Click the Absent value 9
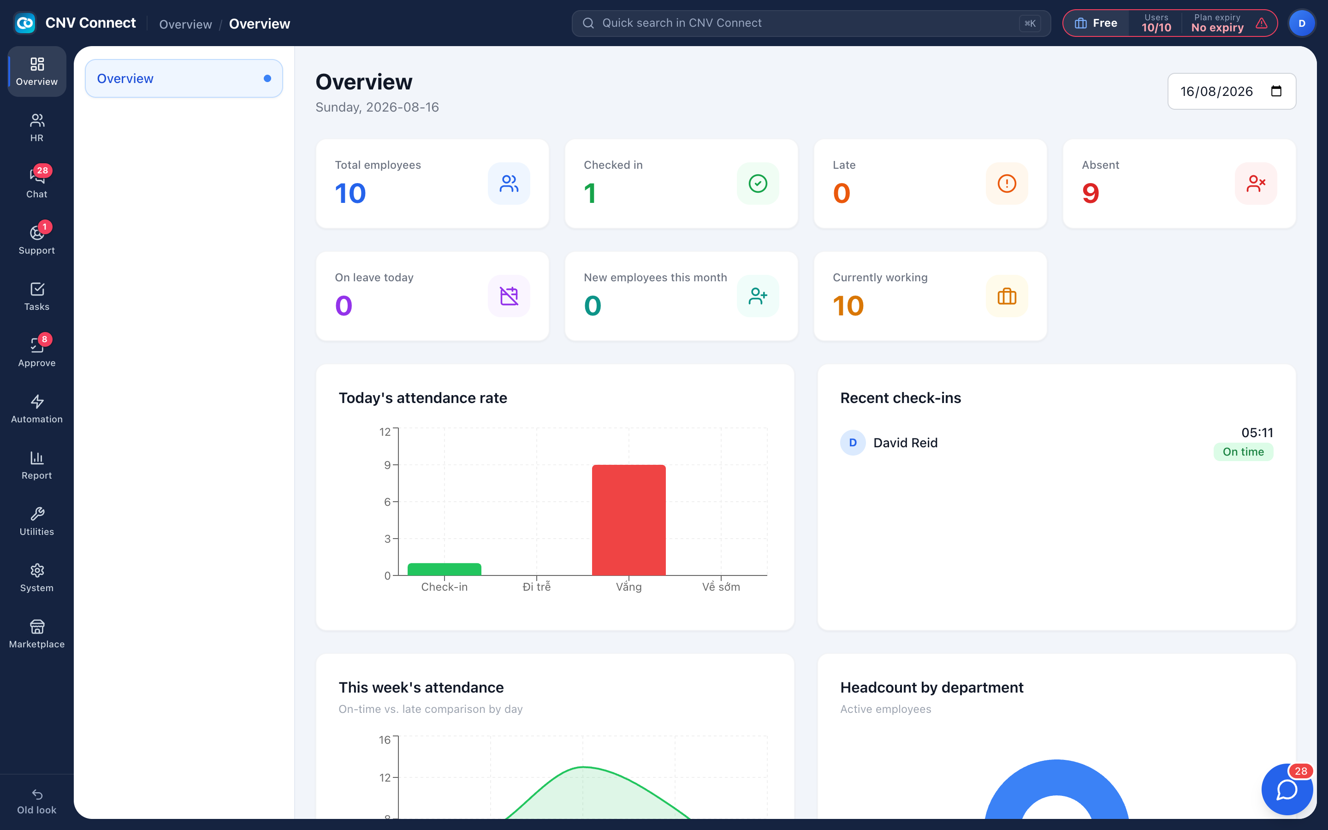 [x=1091, y=193]
